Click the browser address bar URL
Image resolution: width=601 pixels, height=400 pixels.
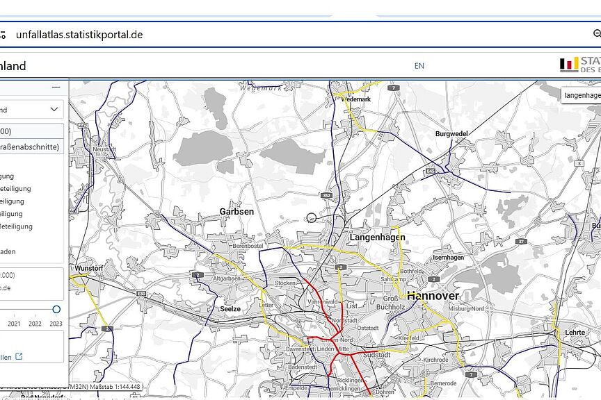pos(79,34)
